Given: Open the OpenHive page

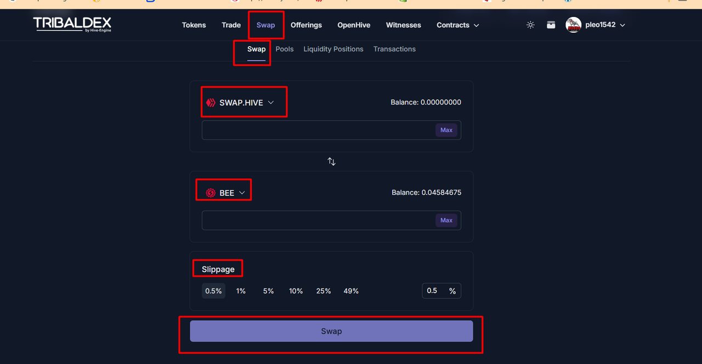Looking at the screenshot, I should click(x=354, y=25).
